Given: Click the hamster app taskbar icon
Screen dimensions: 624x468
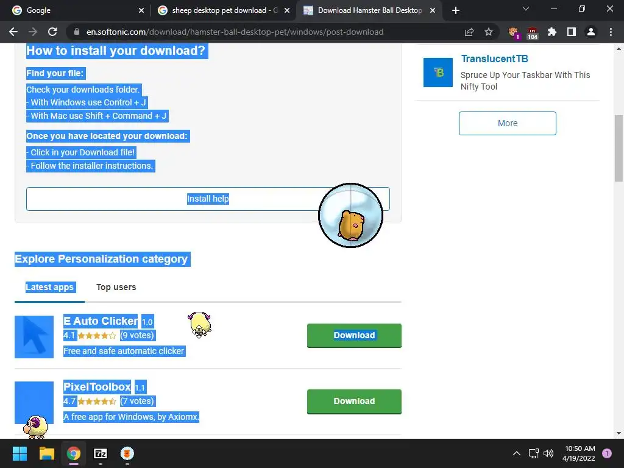Looking at the screenshot, I should point(127,453).
